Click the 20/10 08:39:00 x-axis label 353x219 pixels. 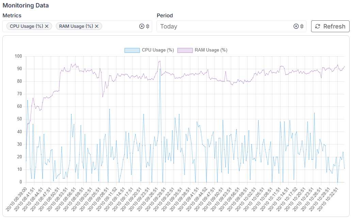(18, 199)
